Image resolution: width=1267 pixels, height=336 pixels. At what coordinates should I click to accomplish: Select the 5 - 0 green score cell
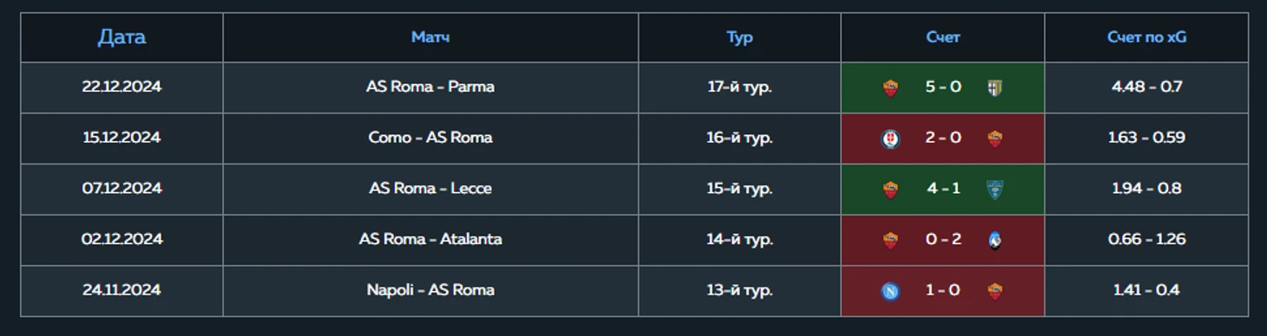942,87
